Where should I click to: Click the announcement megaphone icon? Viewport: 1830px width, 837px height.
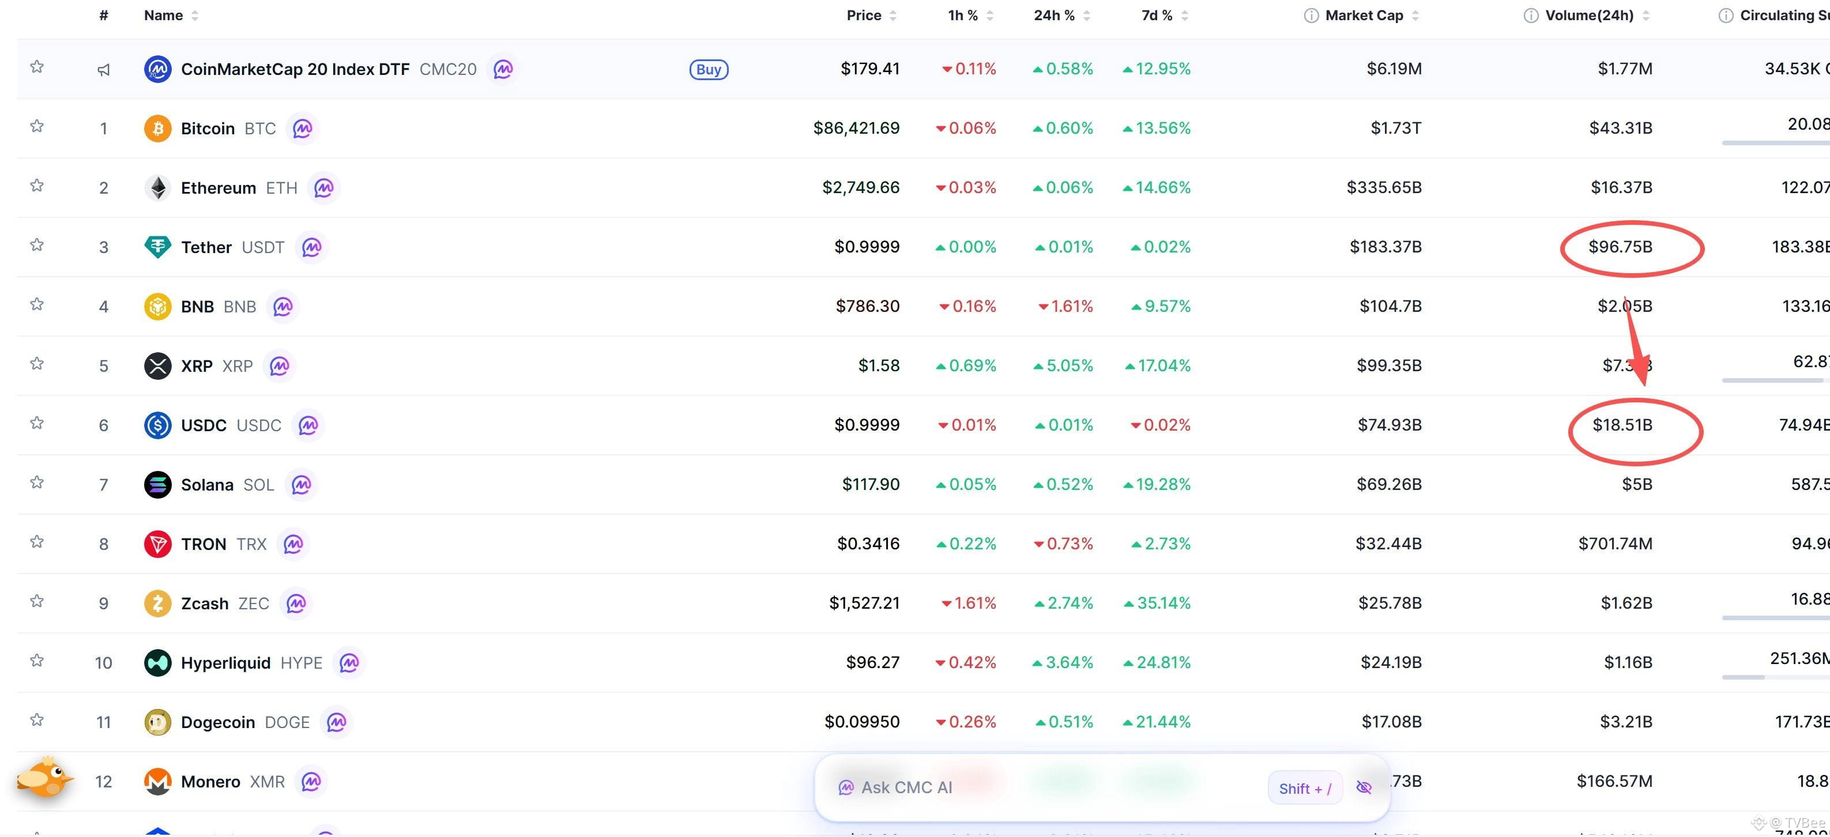[104, 70]
